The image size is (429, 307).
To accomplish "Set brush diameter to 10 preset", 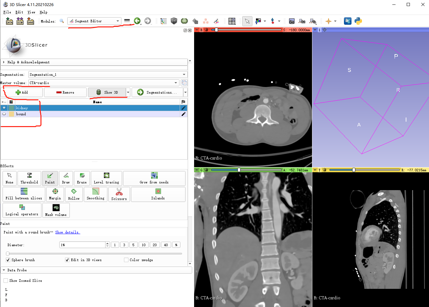I will tap(144, 245).
